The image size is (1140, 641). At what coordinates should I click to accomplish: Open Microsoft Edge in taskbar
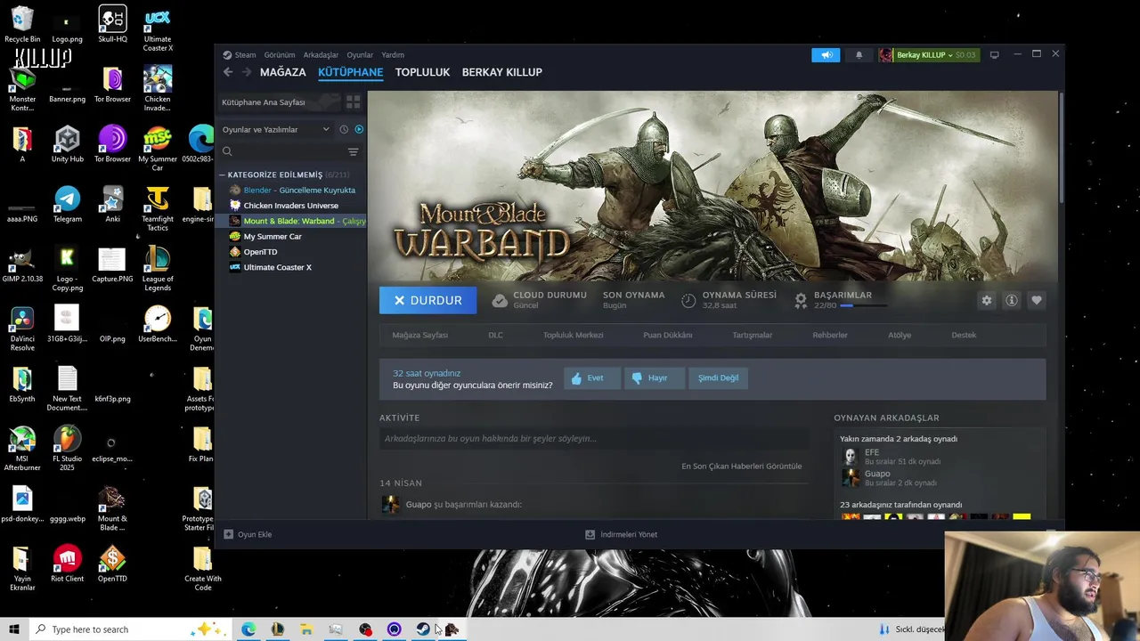point(248,629)
